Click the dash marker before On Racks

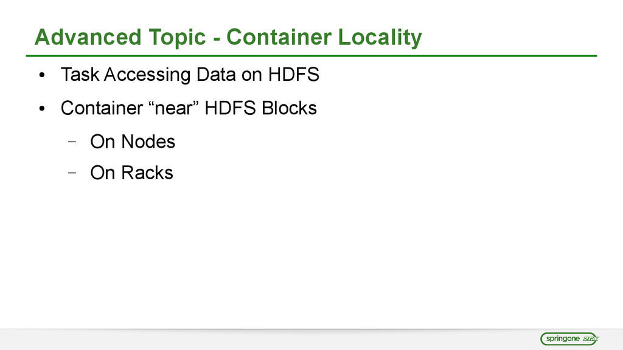(72, 173)
